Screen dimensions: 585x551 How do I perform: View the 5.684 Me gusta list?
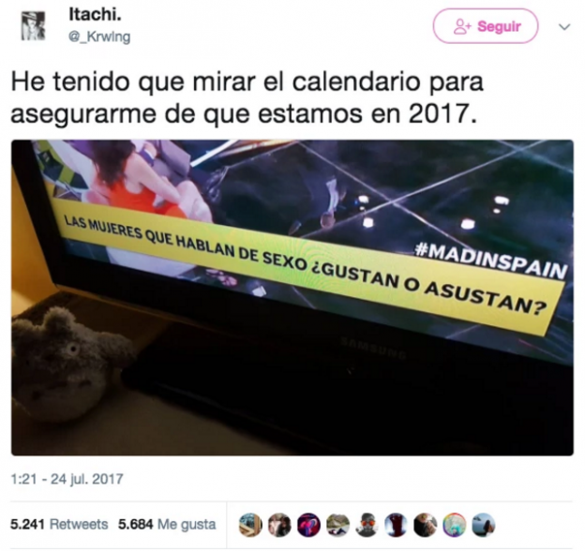[x=167, y=525]
